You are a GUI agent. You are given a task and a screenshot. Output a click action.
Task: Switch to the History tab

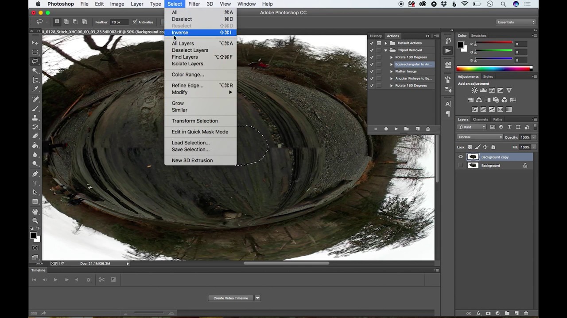(376, 36)
